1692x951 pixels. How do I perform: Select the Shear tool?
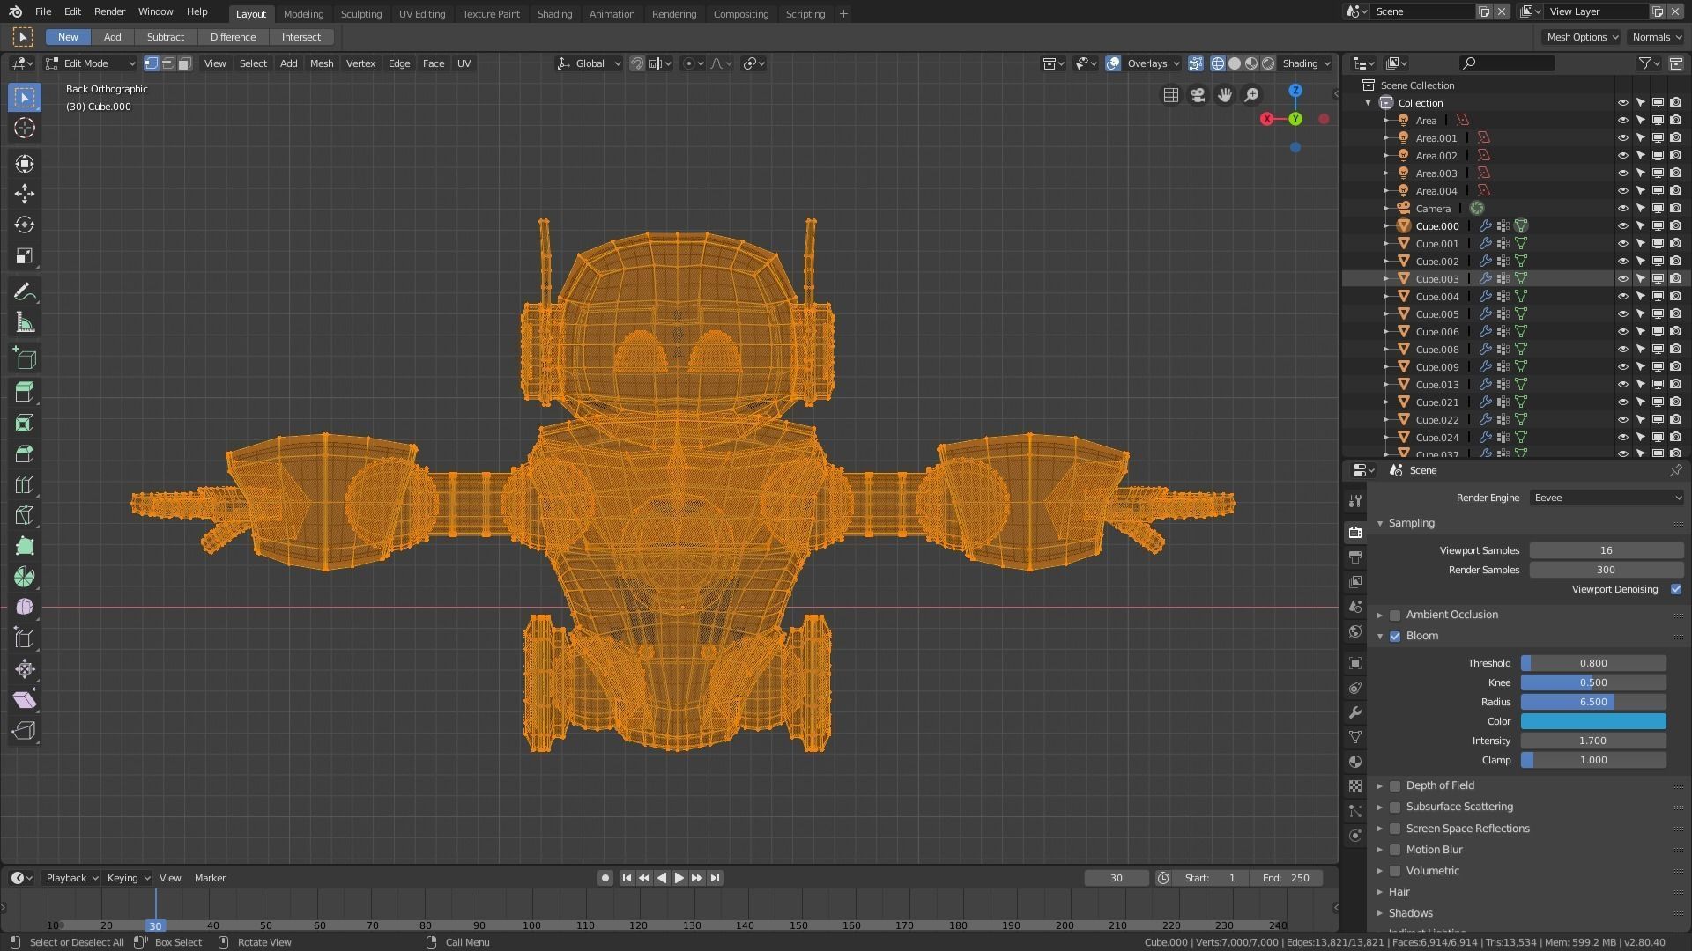click(x=25, y=700)
